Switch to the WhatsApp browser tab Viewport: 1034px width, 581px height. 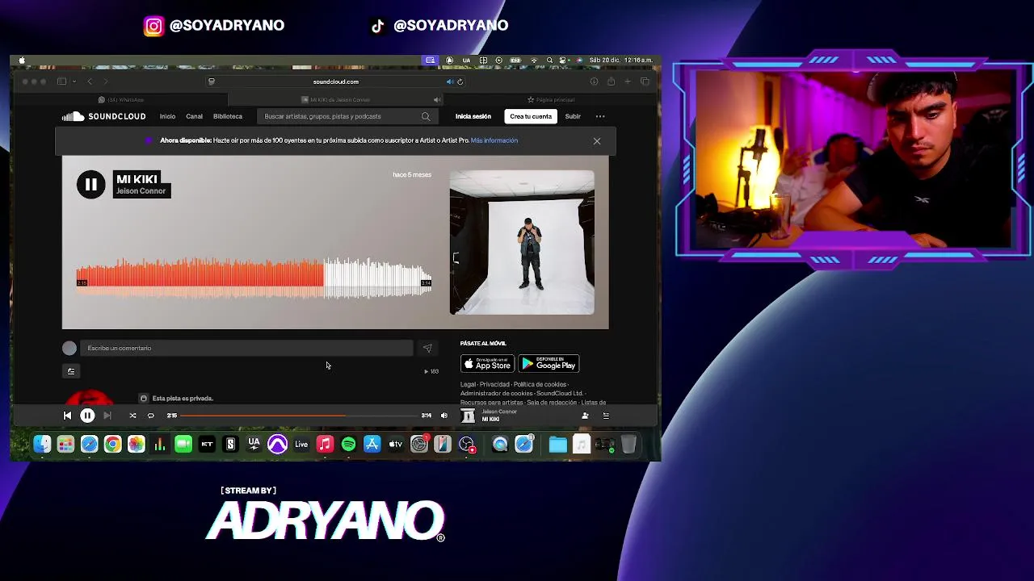(x=120, y=100)
